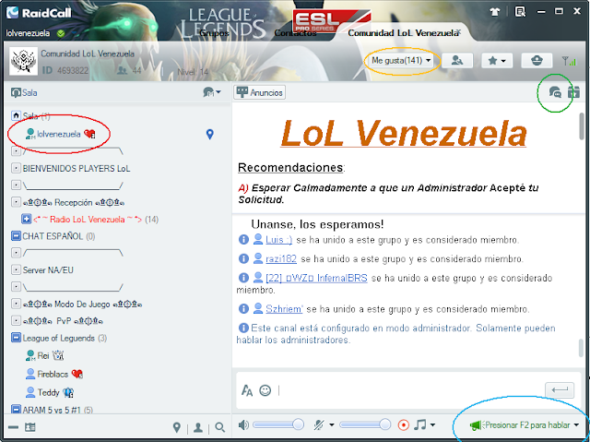Toggle the expander beside BIENVENIDOS PLAYERS LoL
Viewport: 590px width, 442px height.
point(16,168)
